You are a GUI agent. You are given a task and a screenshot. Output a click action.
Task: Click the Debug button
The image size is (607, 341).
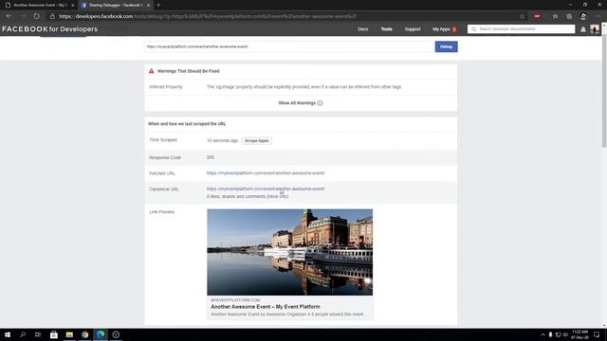[446, 46]
